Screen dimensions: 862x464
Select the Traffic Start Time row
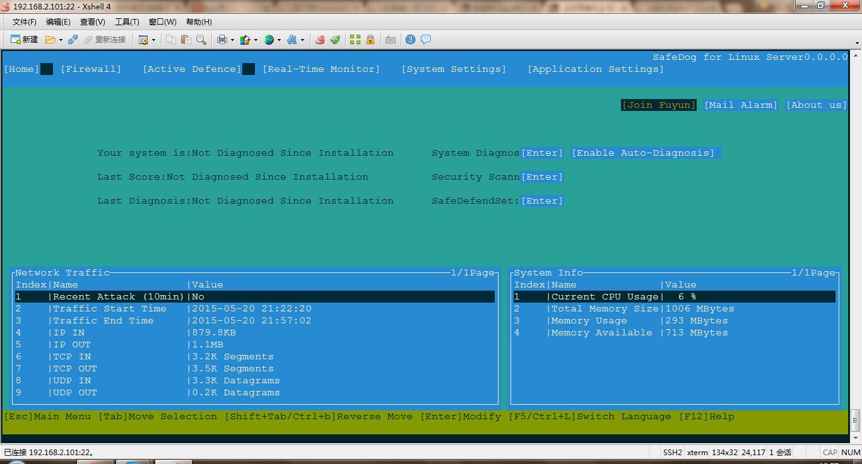pyautogui.click(x=255, y=309)
